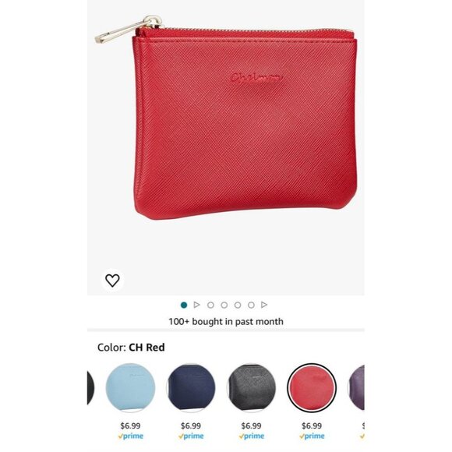Jump to the third image indicator dot
This screenshot has width=452, height=452.
(x=210, y=305)
